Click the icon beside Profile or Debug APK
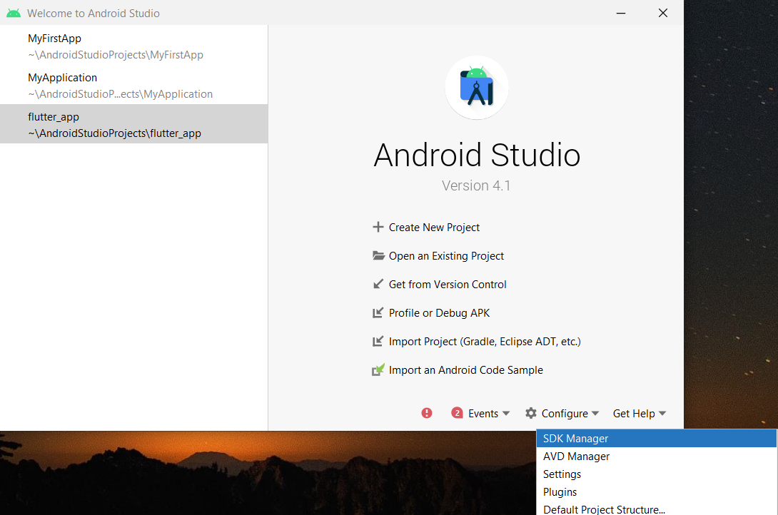Viewport: 778px width, 515px height. 378,312
